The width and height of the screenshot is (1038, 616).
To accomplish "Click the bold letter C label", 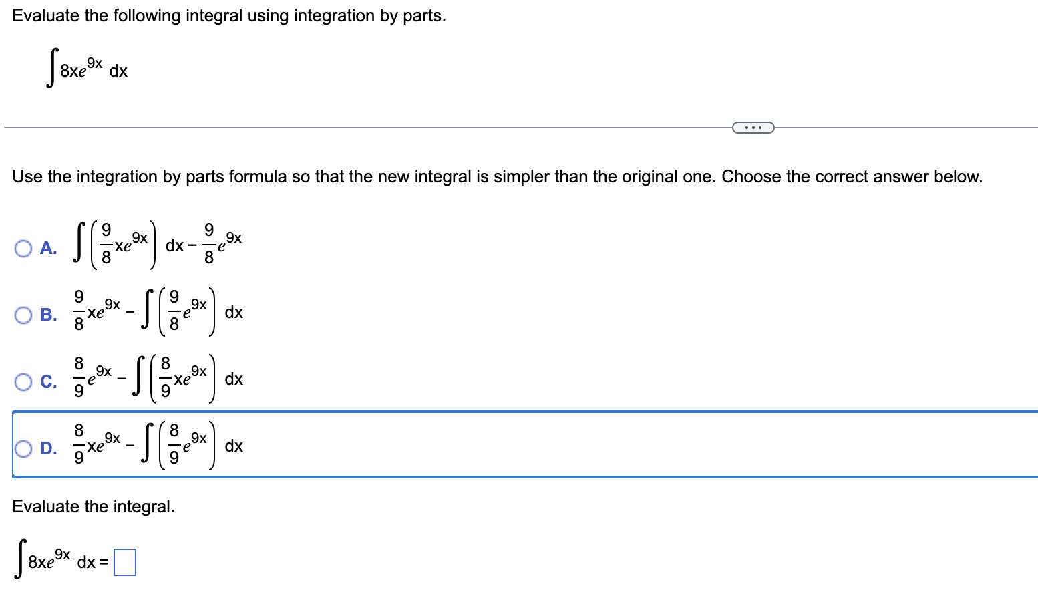I will [48, 381].
